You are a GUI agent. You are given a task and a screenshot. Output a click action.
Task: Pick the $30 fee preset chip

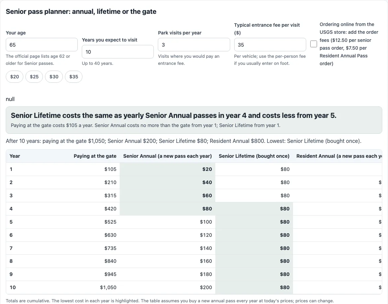pos(54,77)
